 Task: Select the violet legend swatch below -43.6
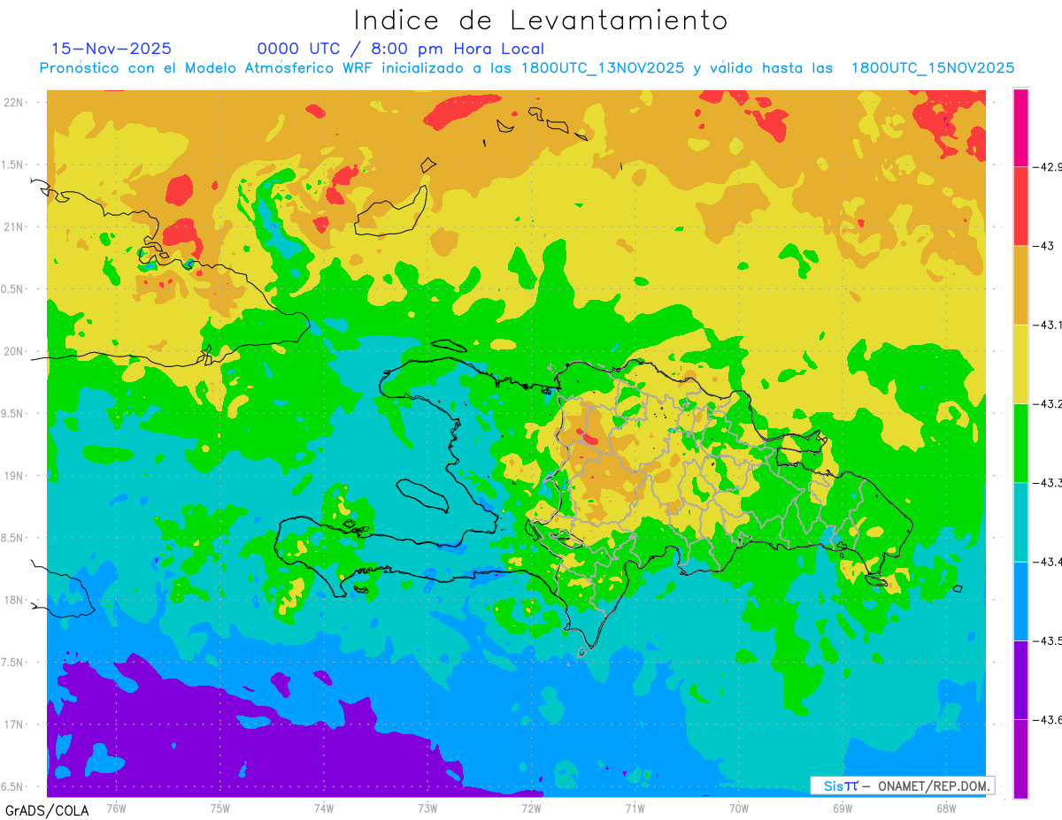click(1020, 758)
